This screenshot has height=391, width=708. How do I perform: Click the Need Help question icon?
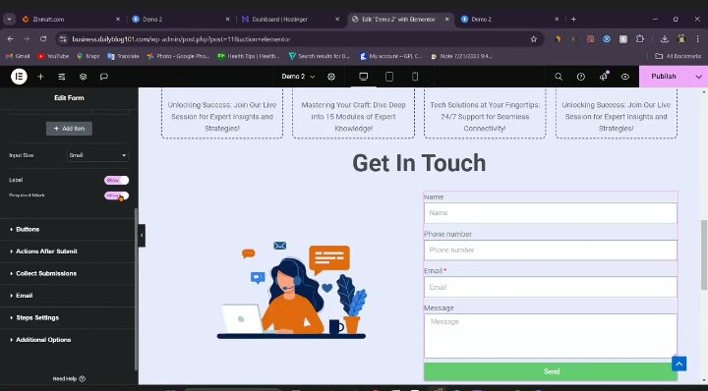tap(83, 379)
